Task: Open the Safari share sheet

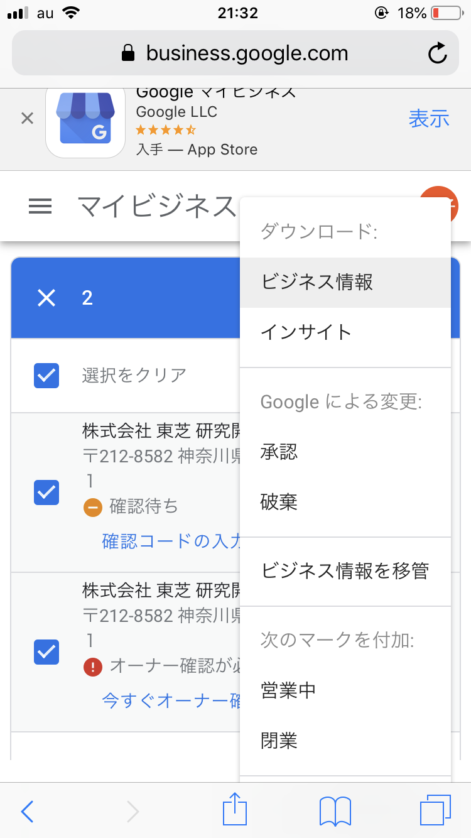Action: point(235,810)
